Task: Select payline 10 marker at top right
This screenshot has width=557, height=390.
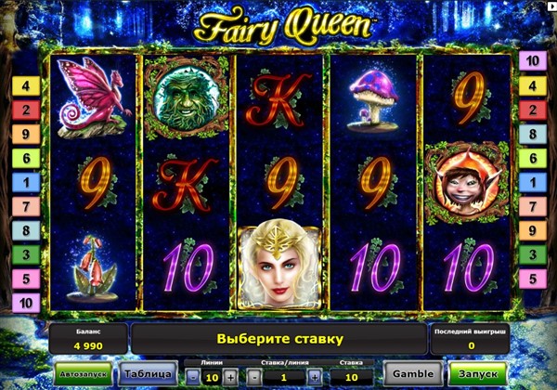Action: [x=533, y=61]
